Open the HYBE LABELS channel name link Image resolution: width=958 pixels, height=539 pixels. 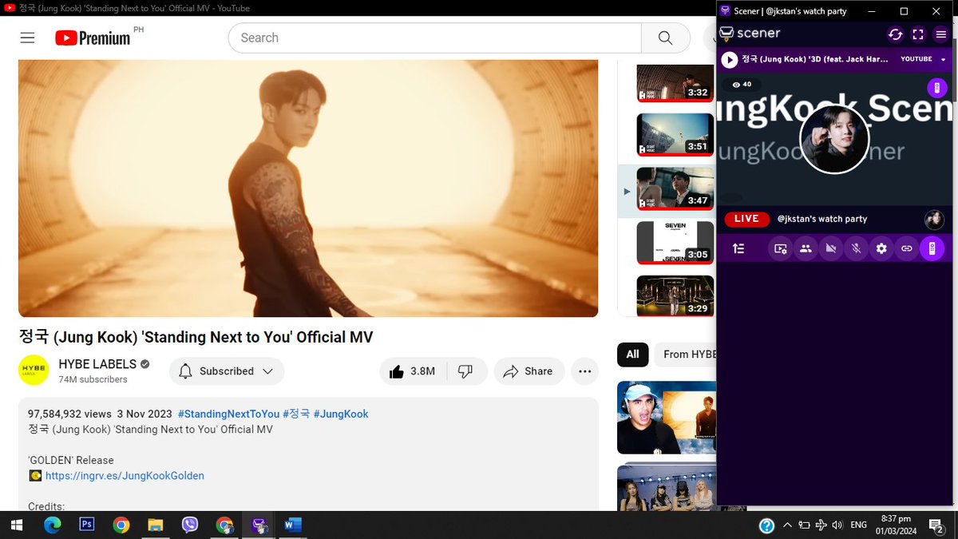[97, 364]
